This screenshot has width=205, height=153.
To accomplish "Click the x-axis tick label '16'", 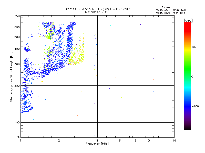I will [x=174, y=141].
